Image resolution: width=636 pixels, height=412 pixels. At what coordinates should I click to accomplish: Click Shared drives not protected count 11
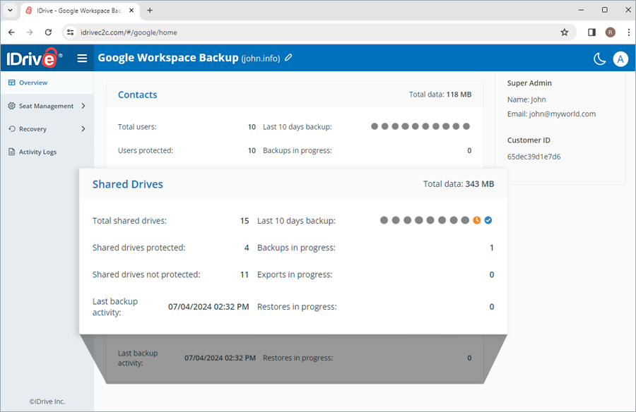(245, 274)
